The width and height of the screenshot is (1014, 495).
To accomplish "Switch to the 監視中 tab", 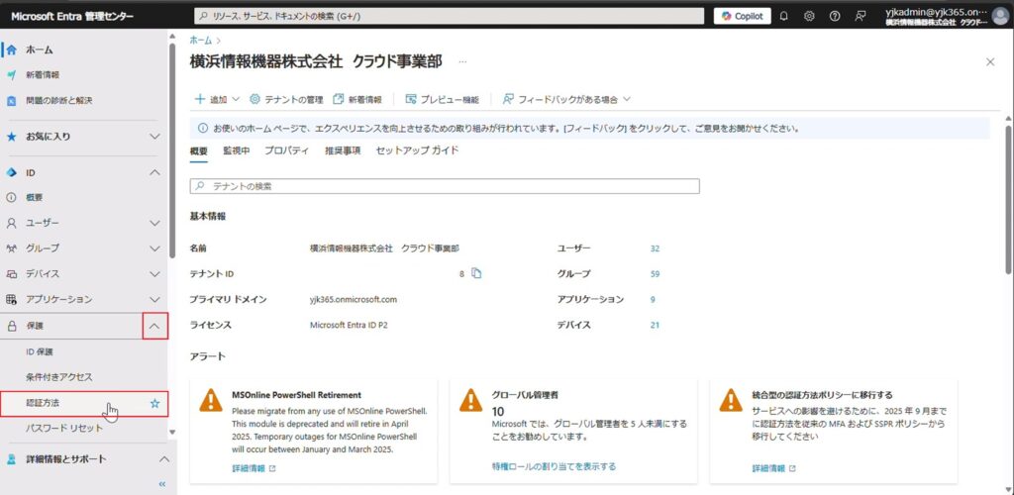I will [236, 150].
